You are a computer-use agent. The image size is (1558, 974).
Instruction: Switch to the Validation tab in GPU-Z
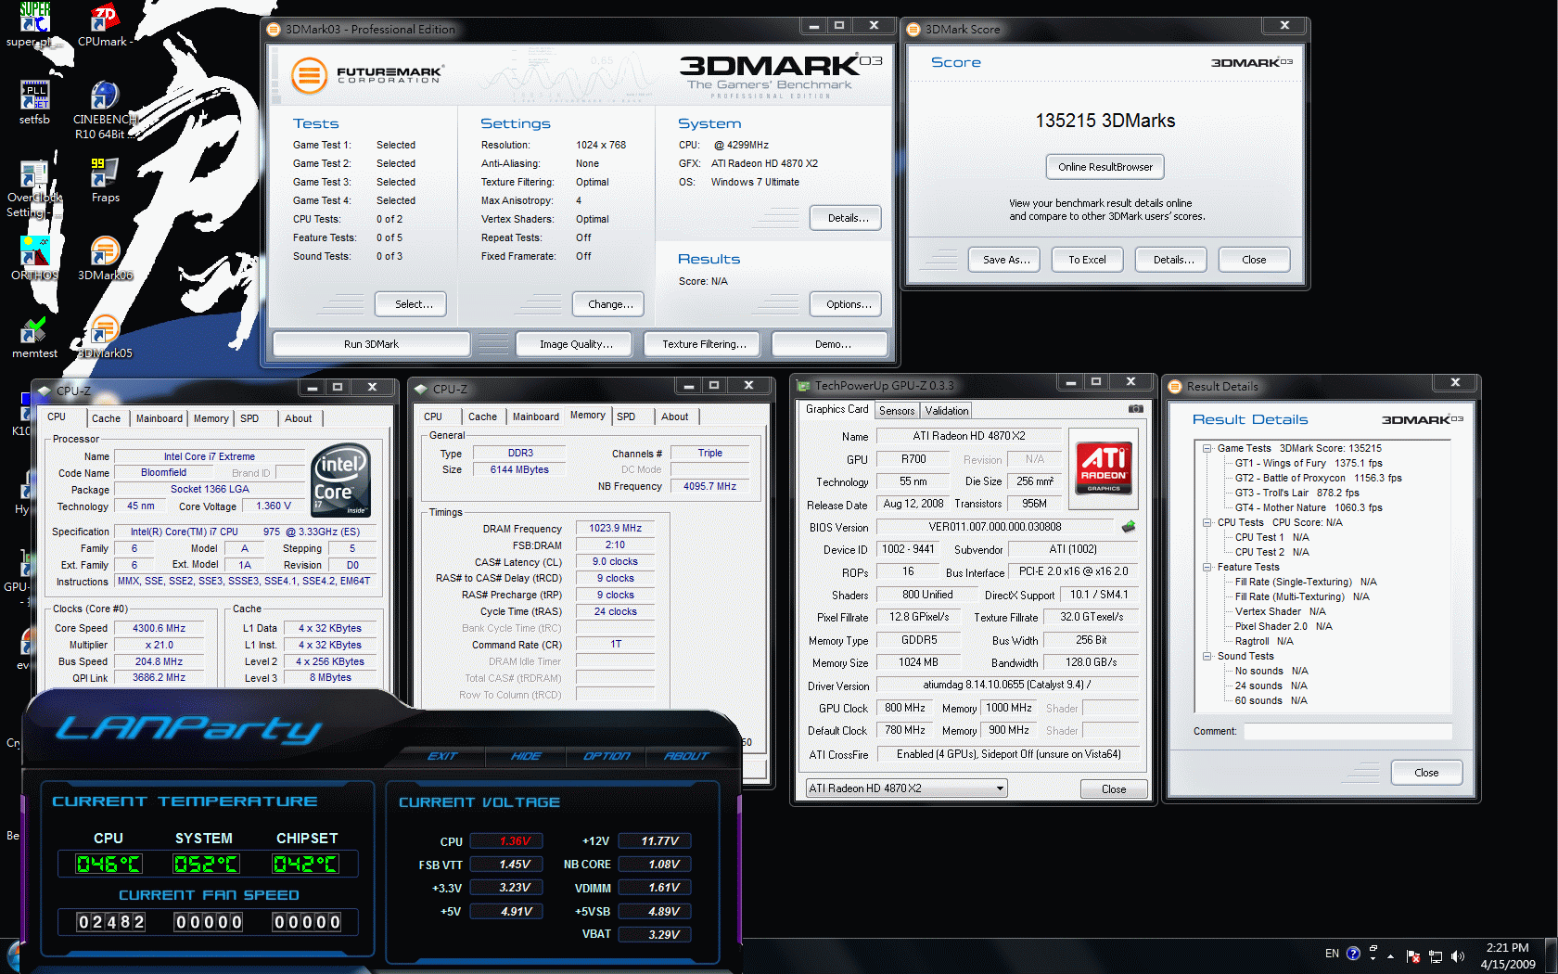[x=947, y=410]
